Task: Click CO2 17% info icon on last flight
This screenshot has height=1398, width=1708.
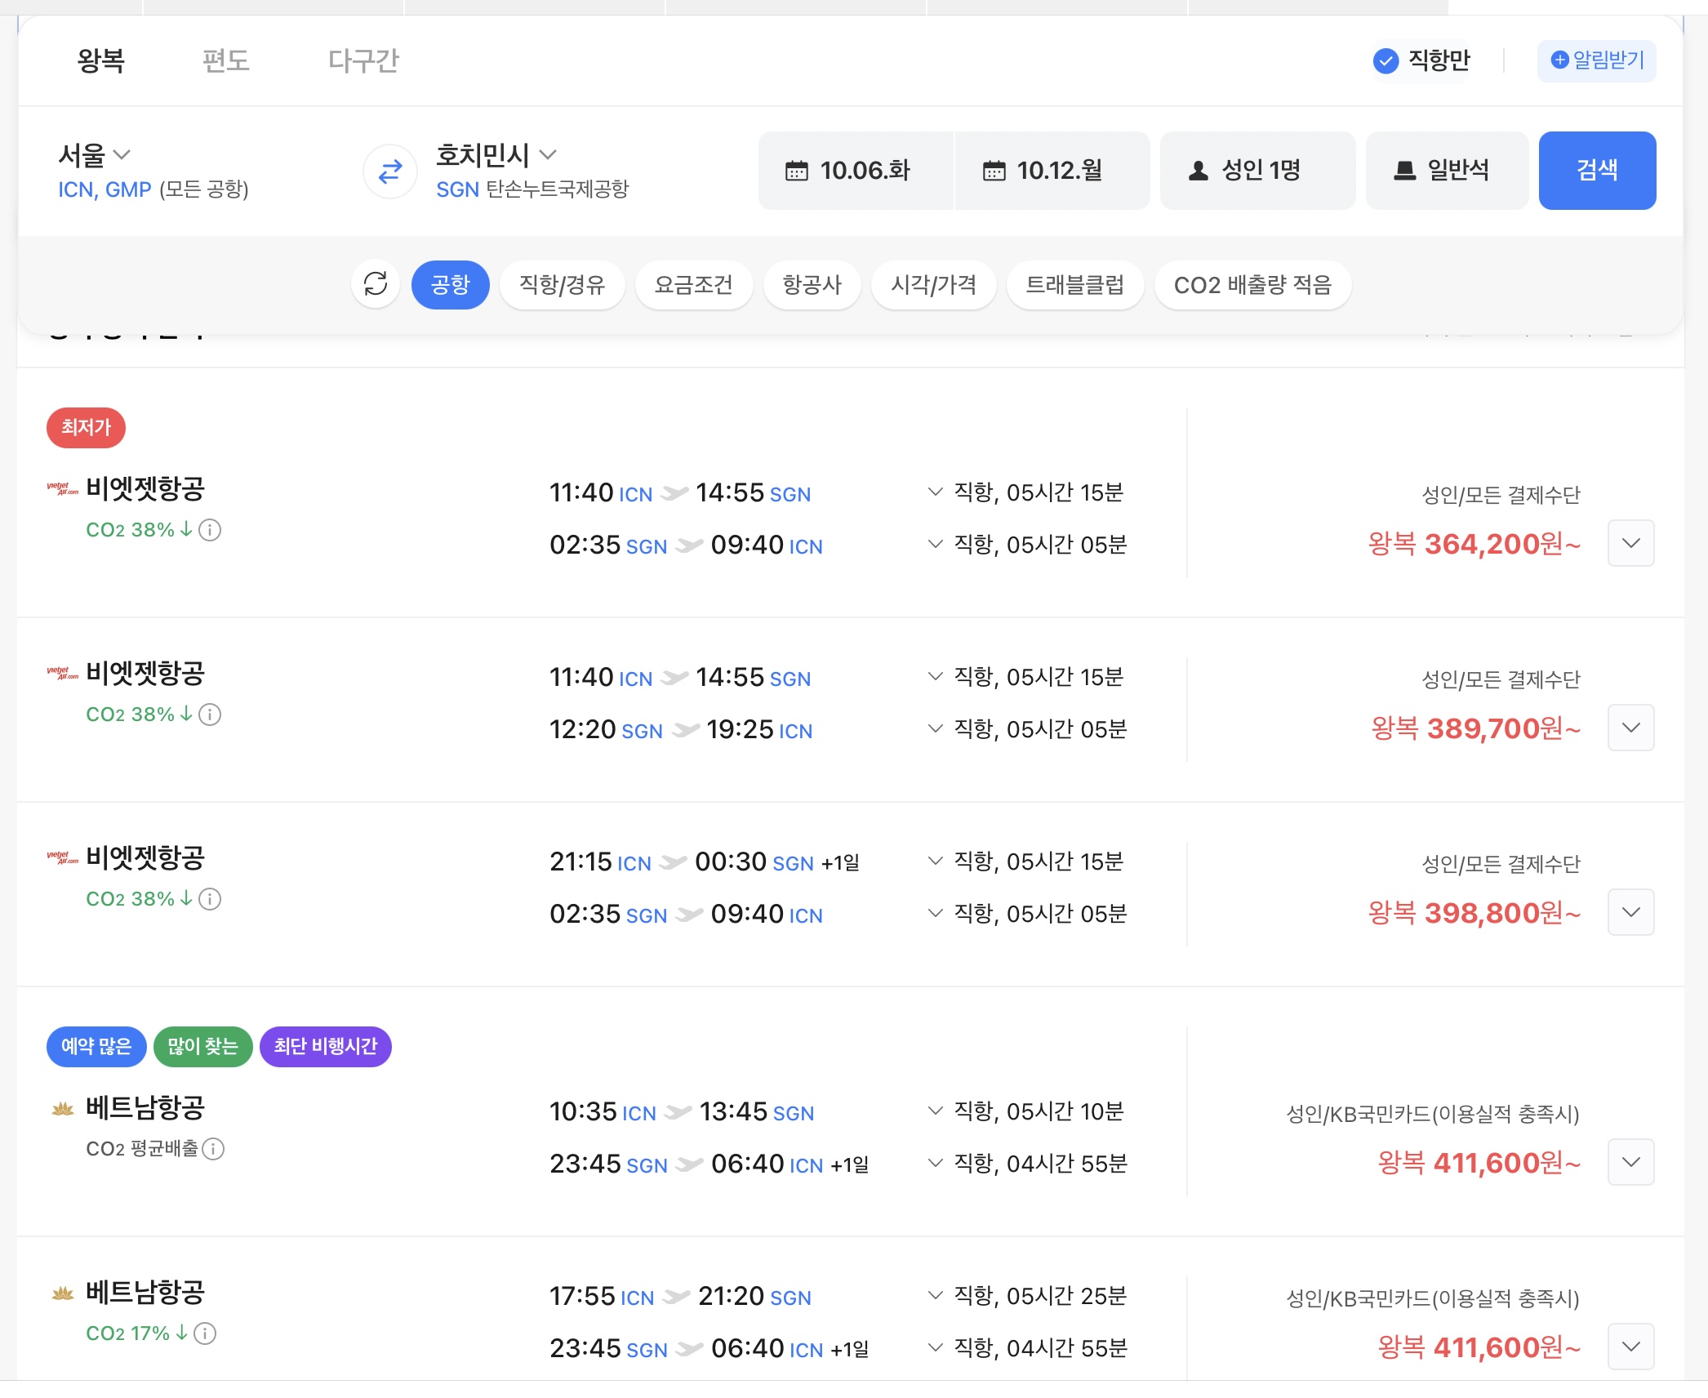Action: coord(205,1333)
